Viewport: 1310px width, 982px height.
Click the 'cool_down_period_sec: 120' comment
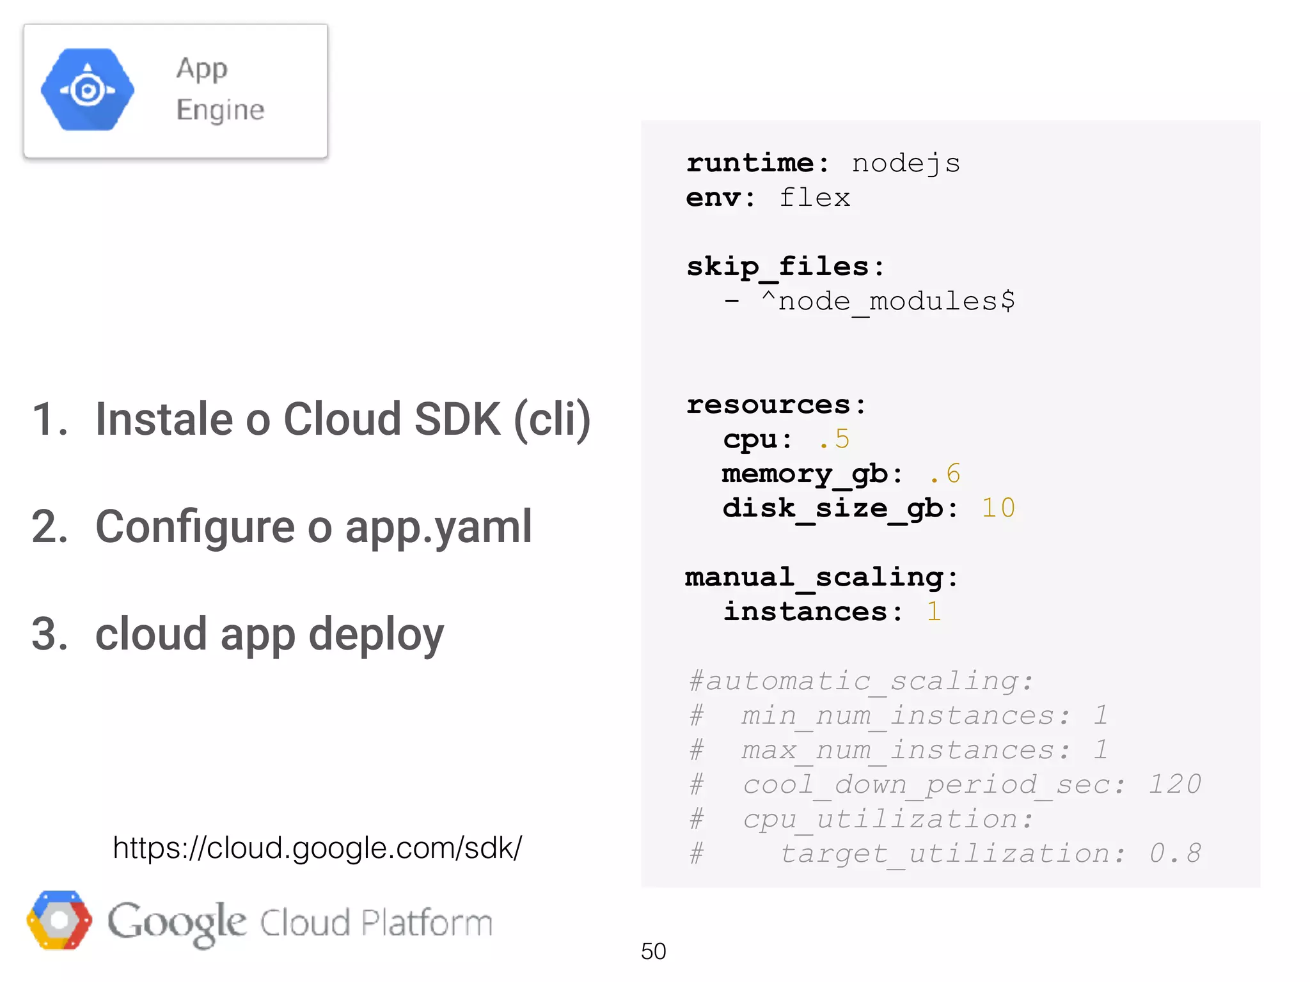click(x=945, y=785)
